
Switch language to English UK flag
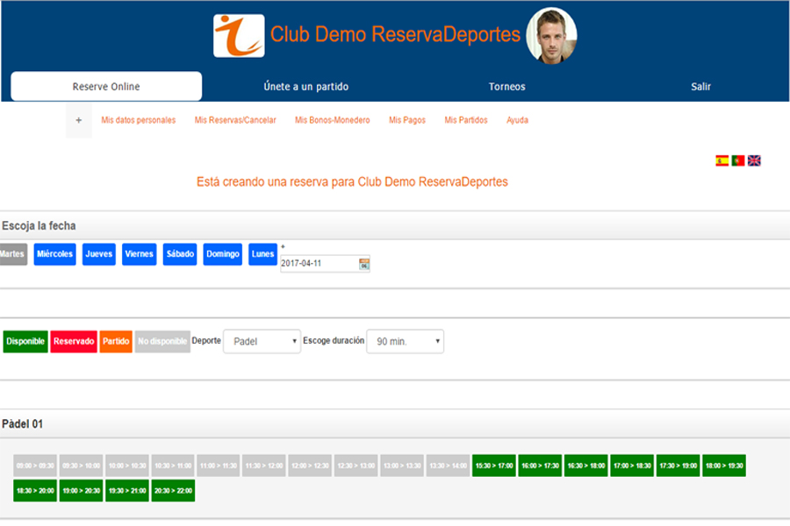tap(754, 160)
